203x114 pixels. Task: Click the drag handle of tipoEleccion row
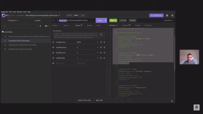pyautogui.click(x=53, y=53)
